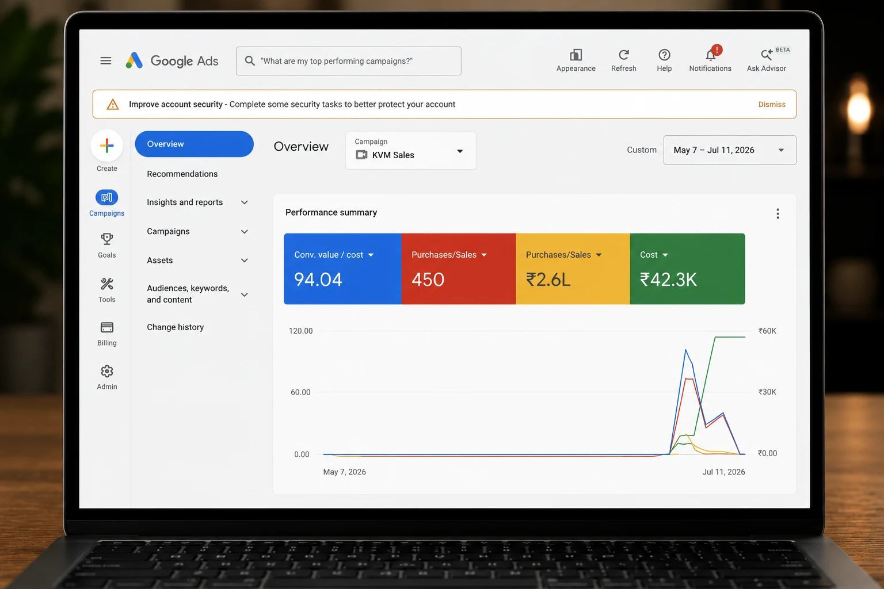Click the search magnifier icon
Viewport: 884px width, 589px height.
pyautogui.click(x=250, y=60)
